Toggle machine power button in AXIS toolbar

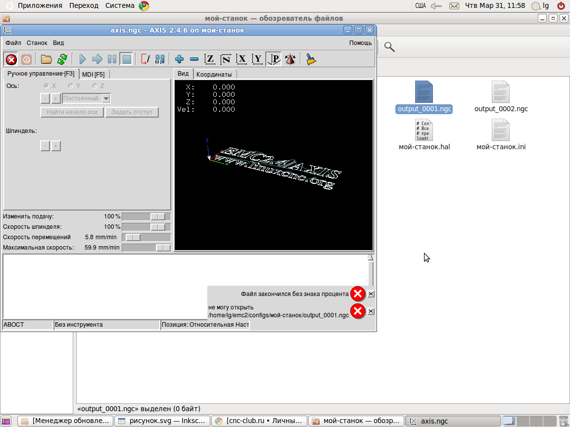click(26, 59)
